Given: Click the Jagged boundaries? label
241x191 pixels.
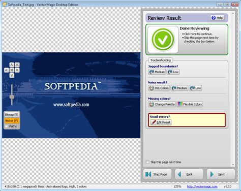Looking at the screenshot, I should click(x=163, y=66).
